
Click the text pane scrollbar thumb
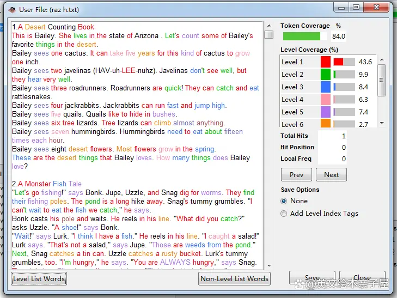[269, 34]
